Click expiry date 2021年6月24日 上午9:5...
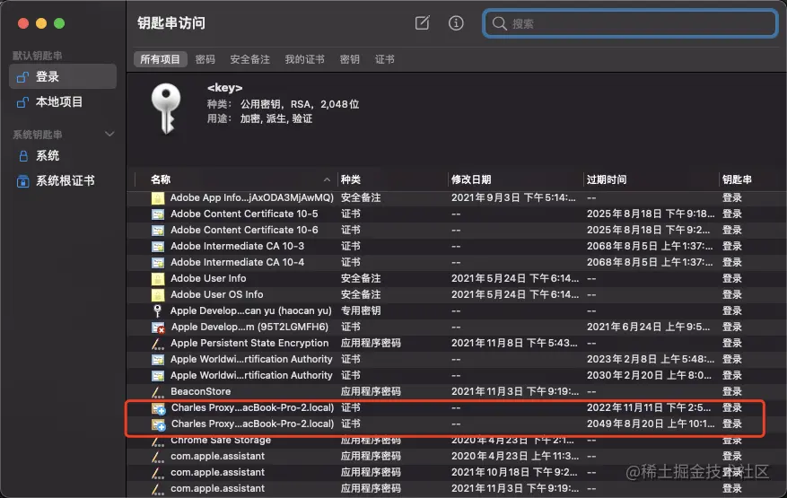Screen dimensions: 787x498 [649, 327]
